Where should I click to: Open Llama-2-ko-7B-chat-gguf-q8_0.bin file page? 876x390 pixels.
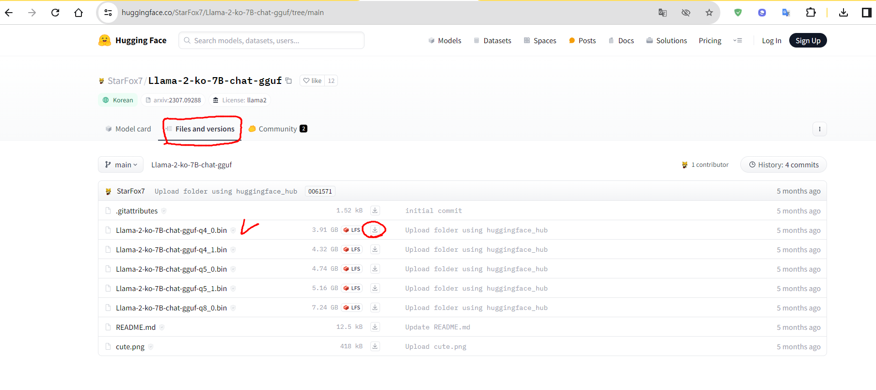click(171, 308)
